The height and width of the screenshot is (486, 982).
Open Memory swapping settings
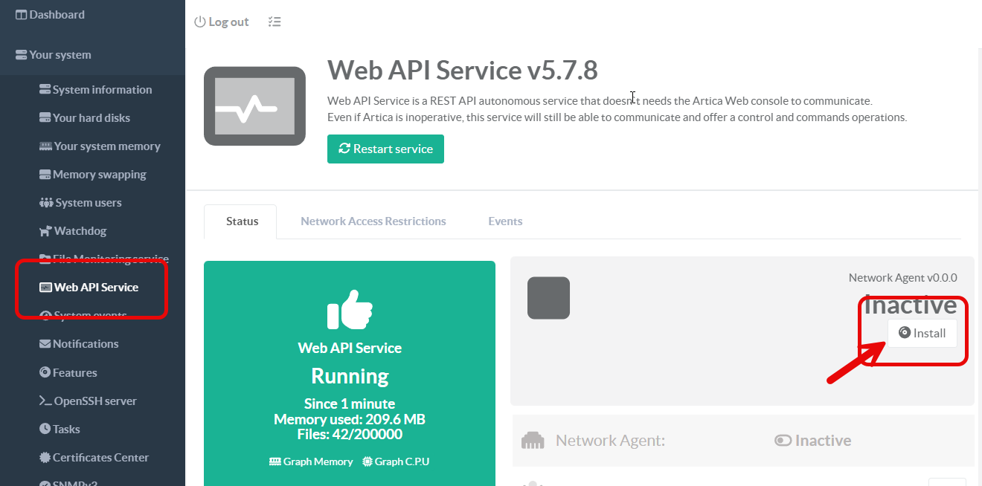click(99, 175)
